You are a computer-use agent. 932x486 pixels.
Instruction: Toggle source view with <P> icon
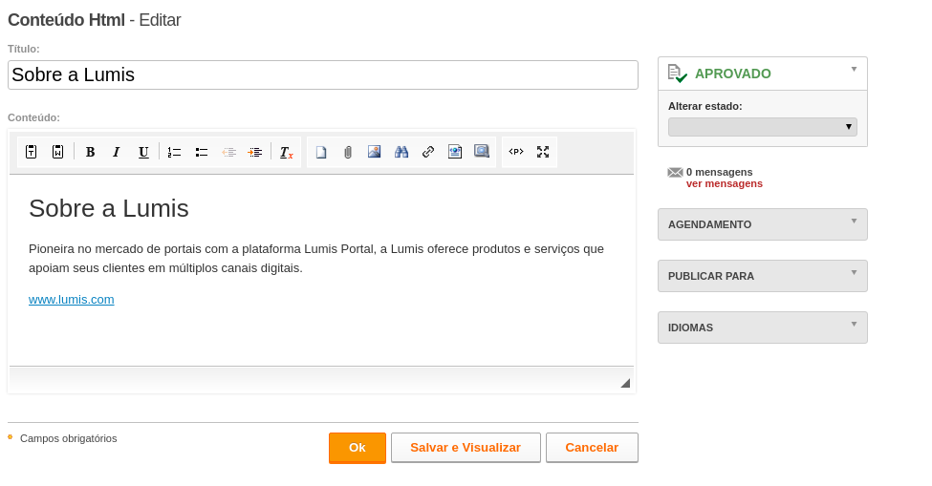pos(516,152)
